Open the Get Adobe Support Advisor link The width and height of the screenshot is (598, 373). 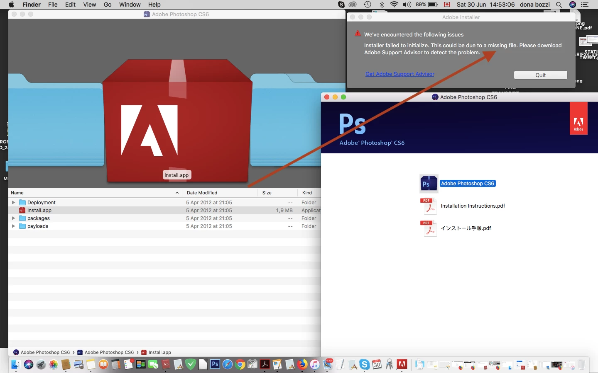pos(400,74)
